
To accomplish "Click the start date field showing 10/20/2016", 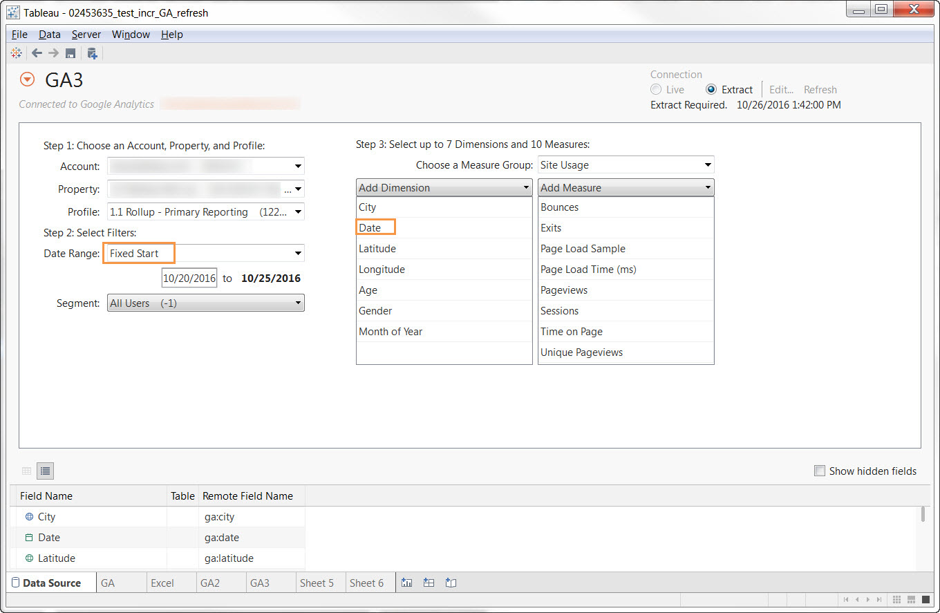I will (x=189, y=278).
